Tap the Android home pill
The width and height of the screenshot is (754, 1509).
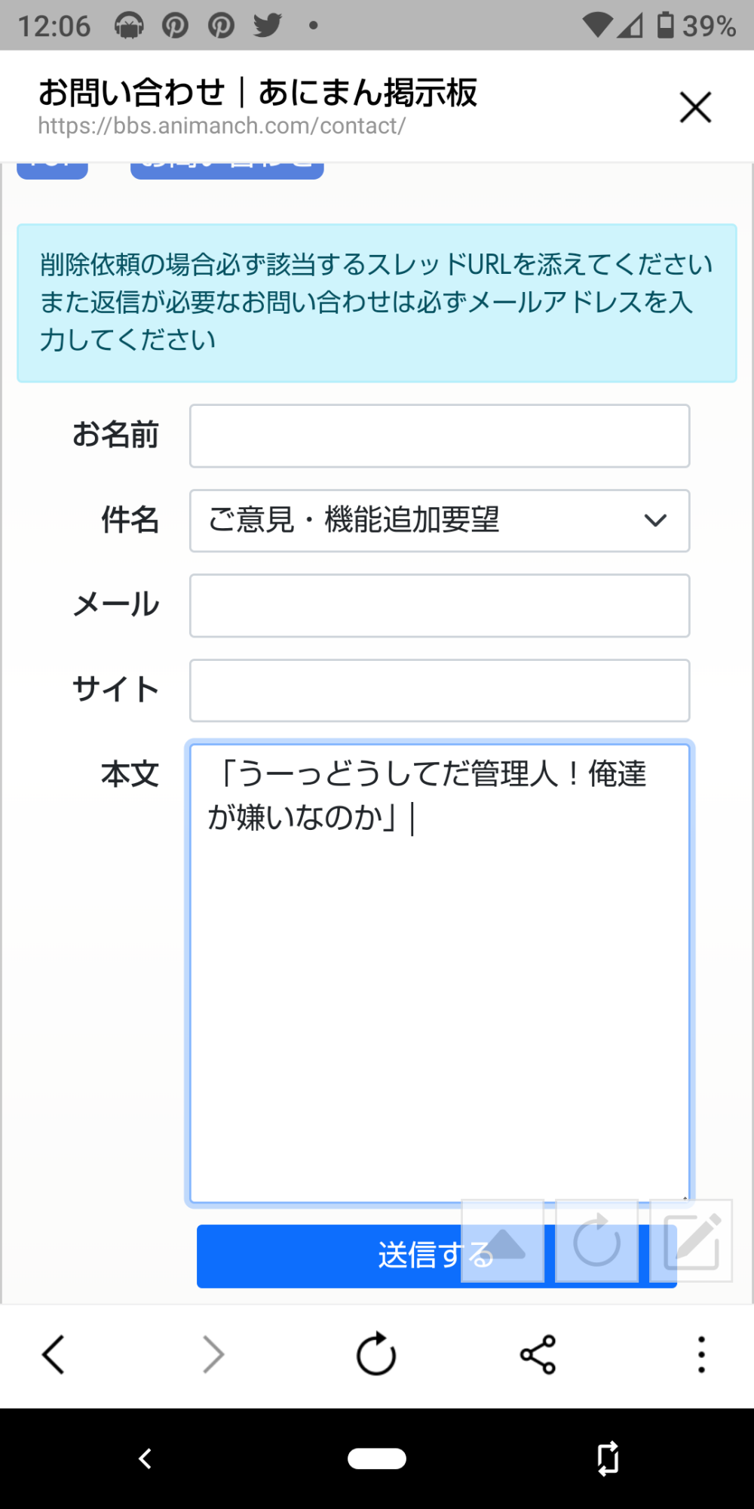(x=377, y=1458)
